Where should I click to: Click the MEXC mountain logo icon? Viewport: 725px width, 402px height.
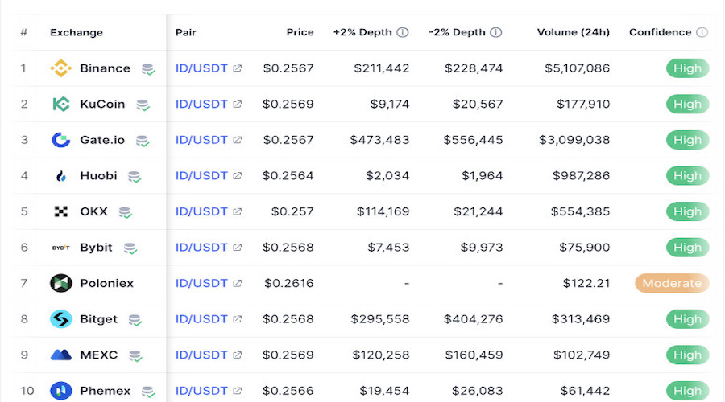click(x=61, y=355)
